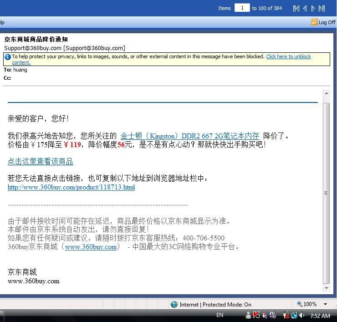Open the www.360buy.com footer link
337x322 pixels.
[91, 247]
